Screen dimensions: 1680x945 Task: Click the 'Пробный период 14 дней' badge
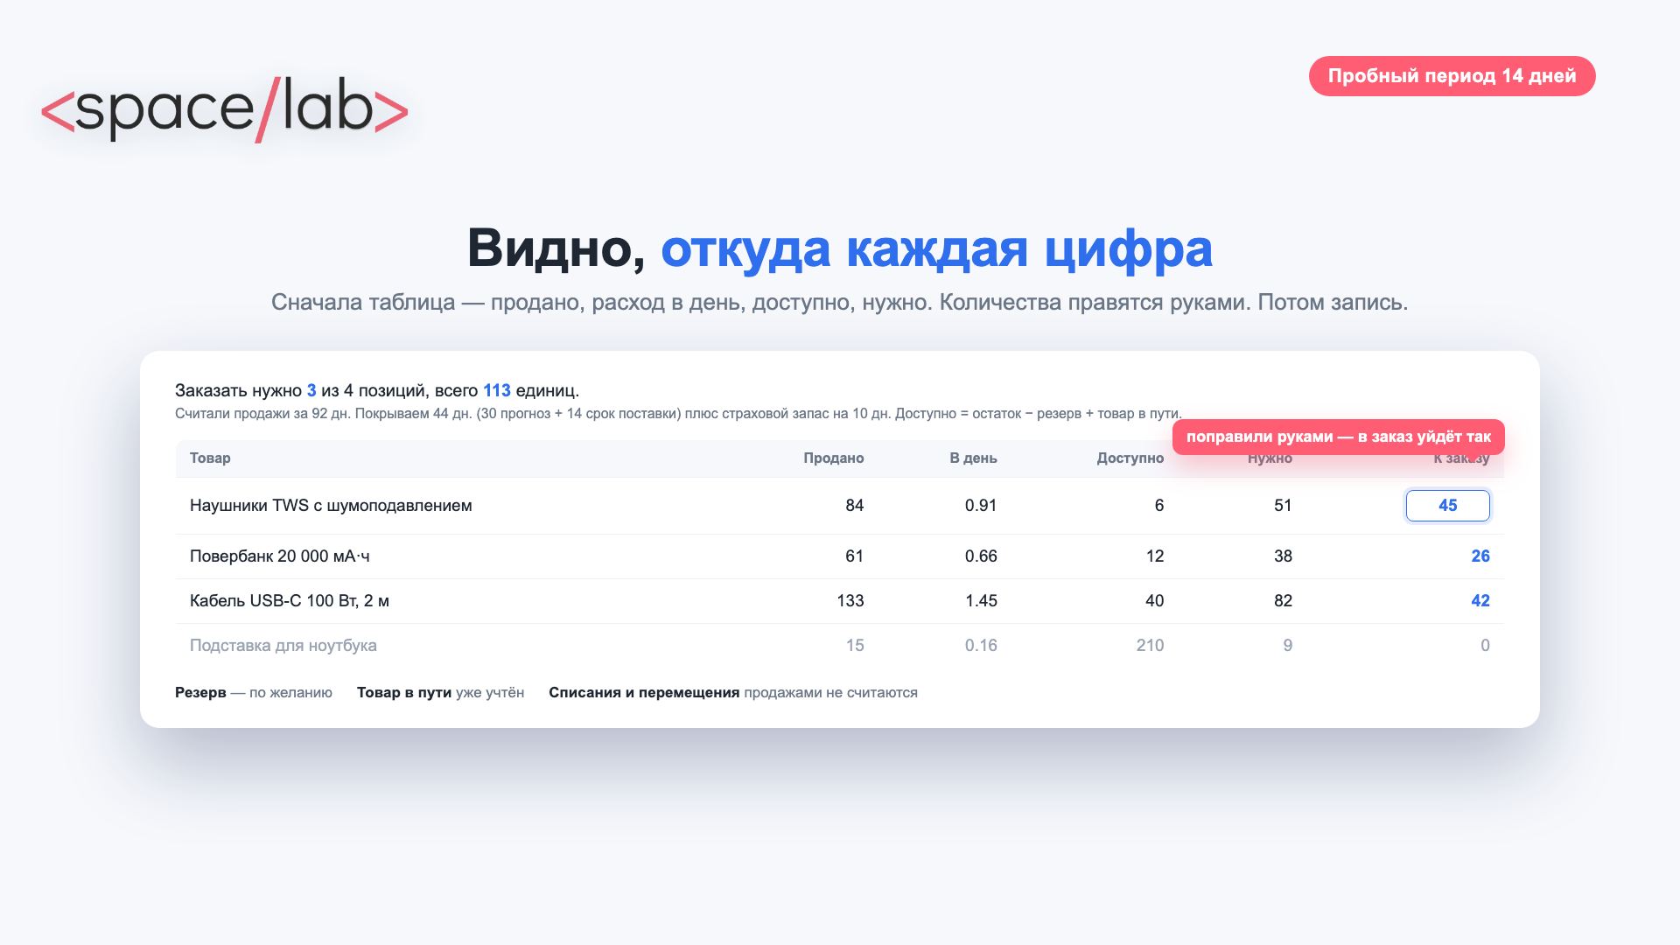tap(1452, 76)
